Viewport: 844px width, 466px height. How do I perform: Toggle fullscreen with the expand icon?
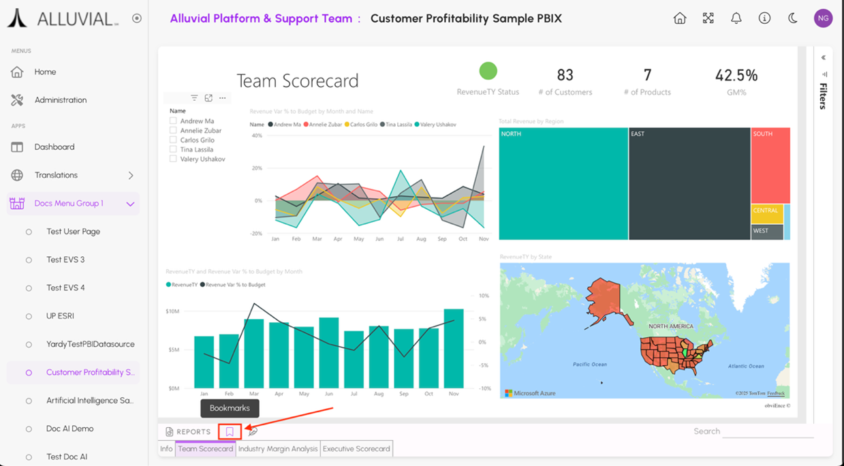pos(708,18)
